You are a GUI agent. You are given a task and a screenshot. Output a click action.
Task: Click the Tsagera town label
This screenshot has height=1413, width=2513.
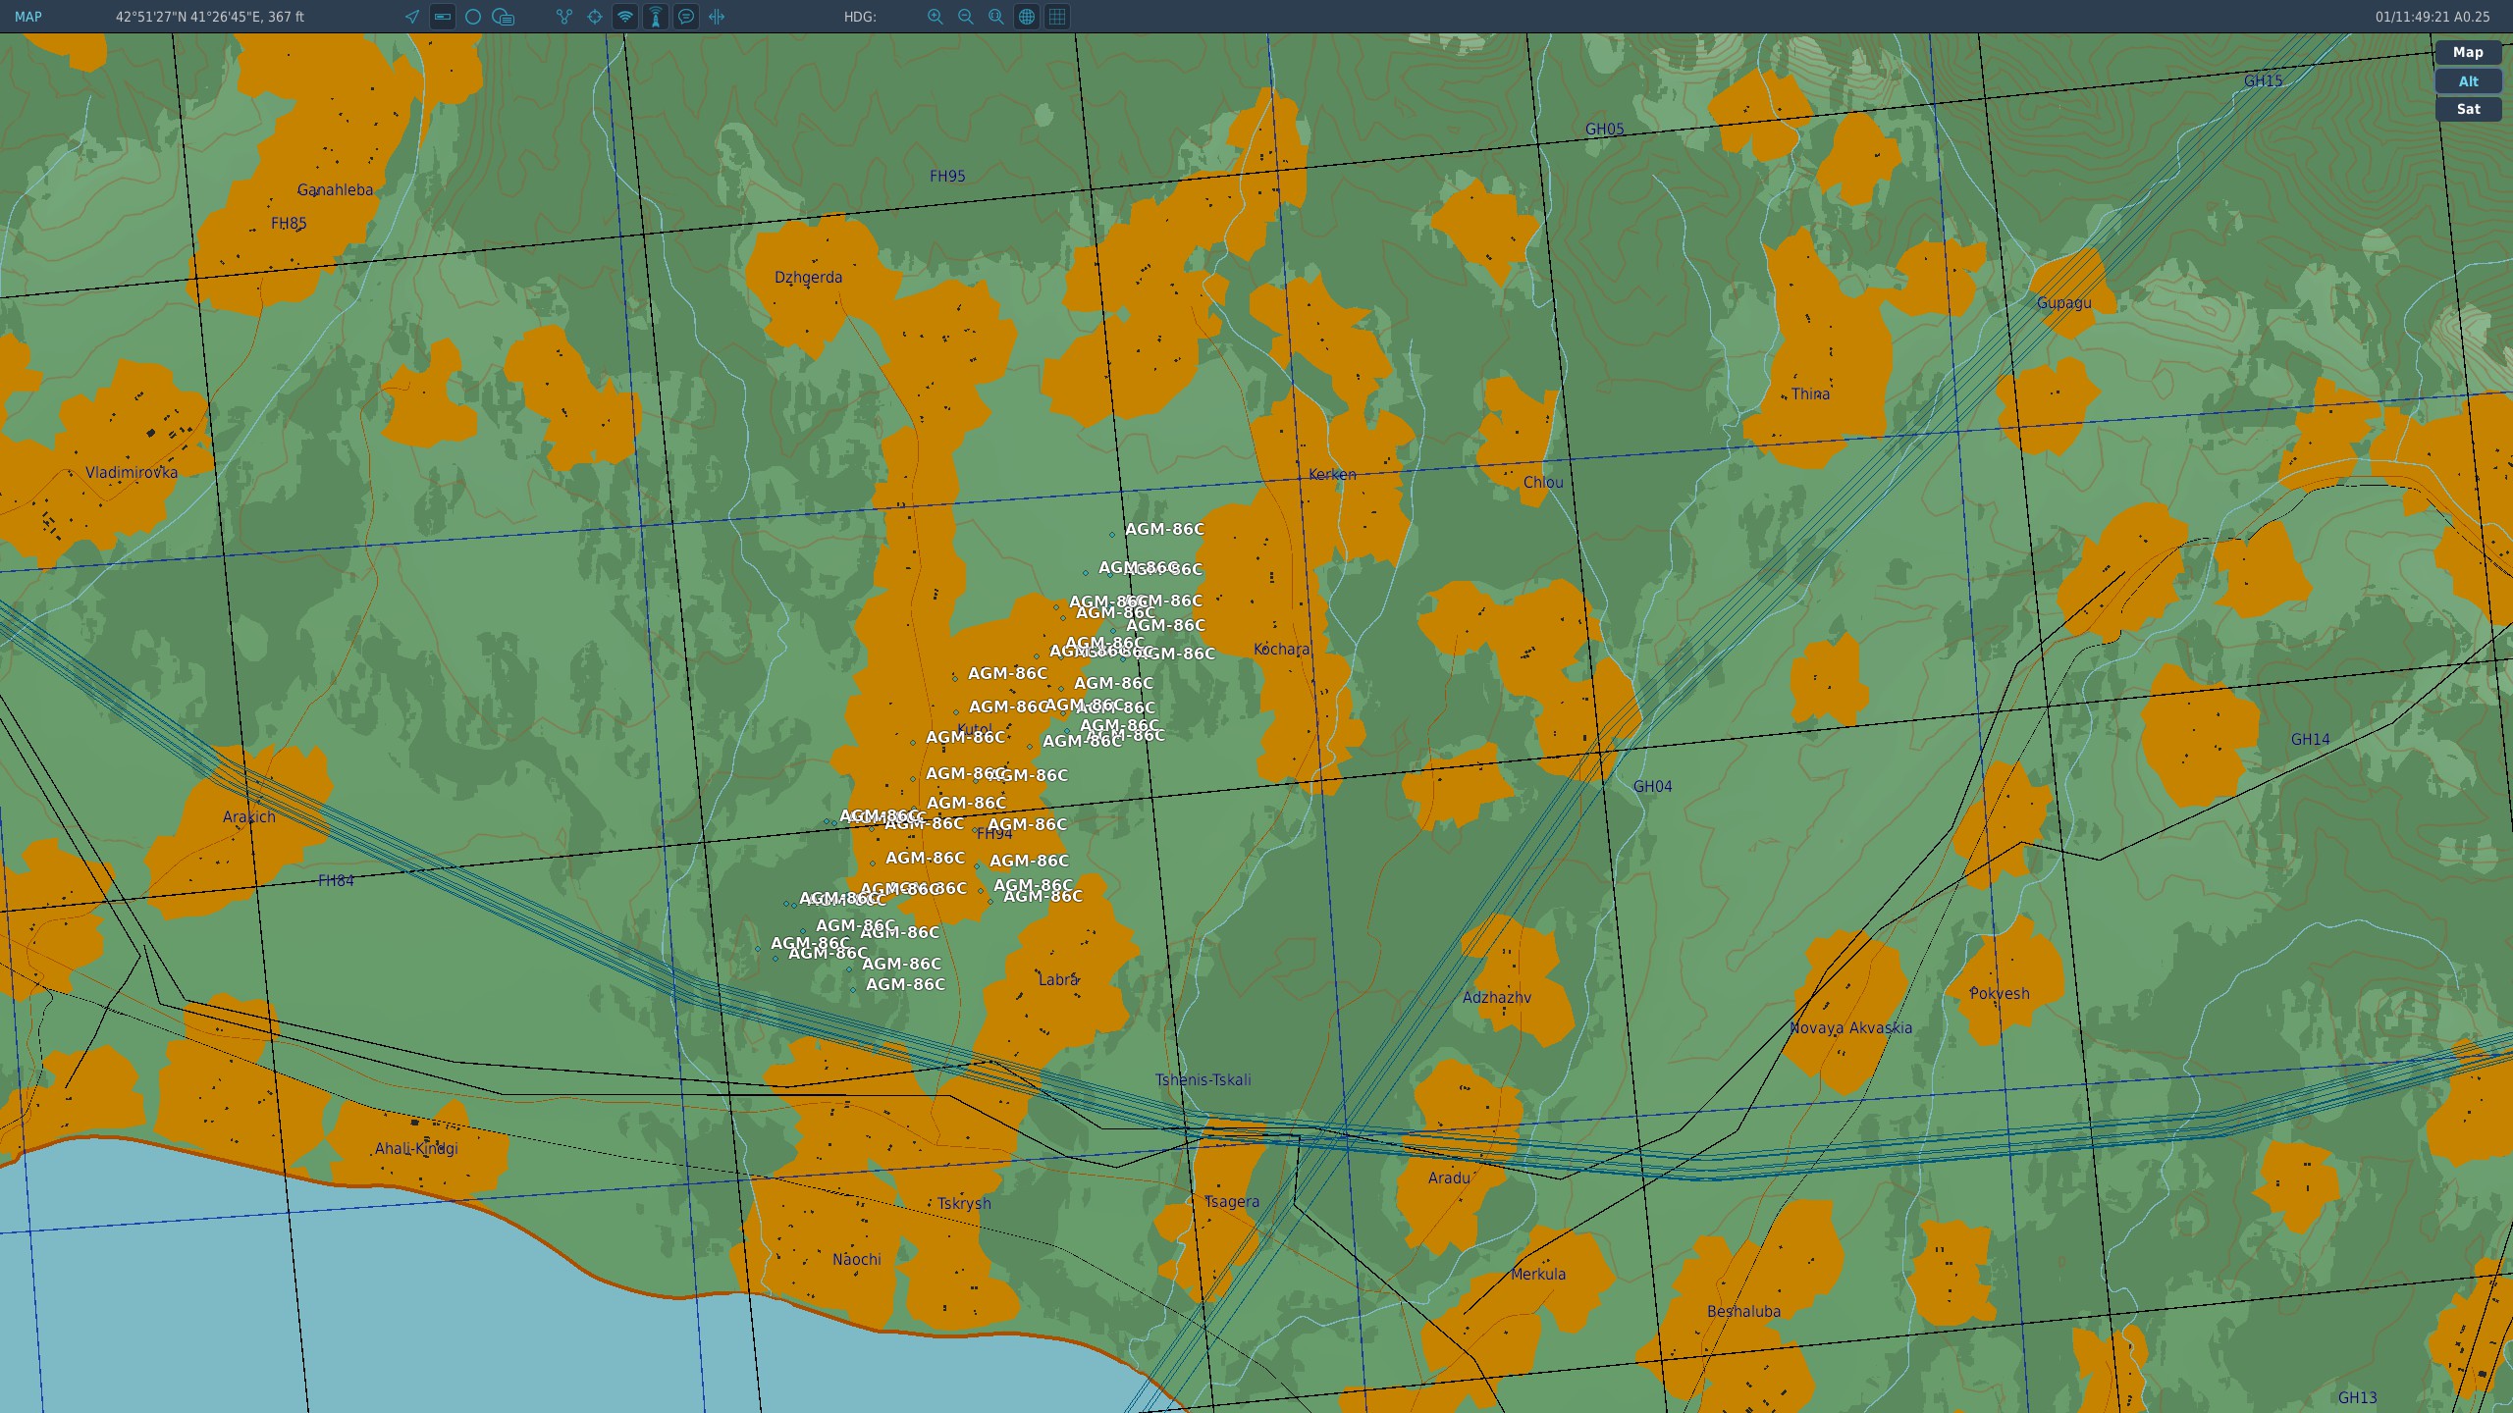1231,1202
